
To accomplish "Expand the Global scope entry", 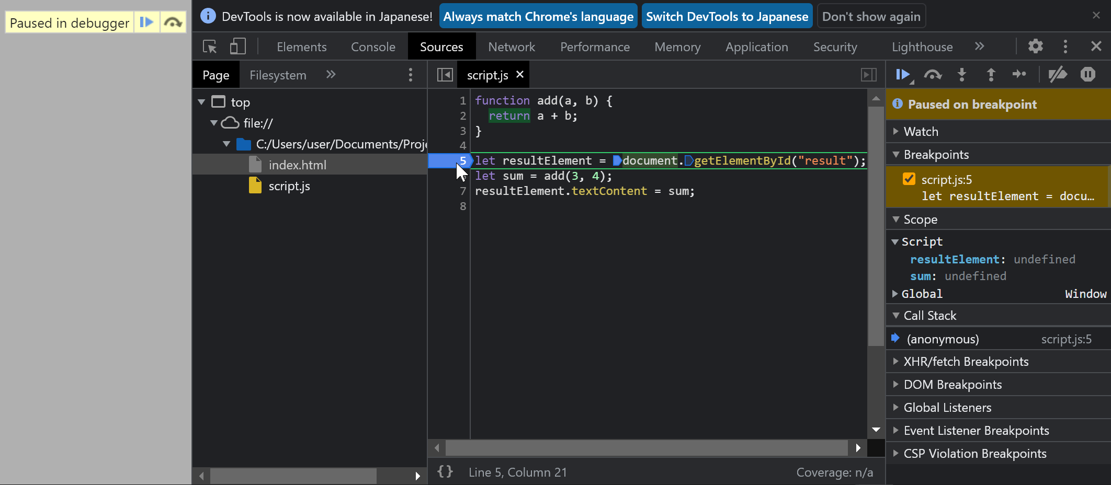I will (922, 294).
